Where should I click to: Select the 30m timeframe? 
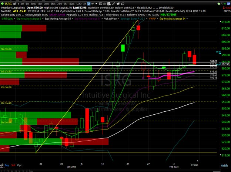pos(46,4)
